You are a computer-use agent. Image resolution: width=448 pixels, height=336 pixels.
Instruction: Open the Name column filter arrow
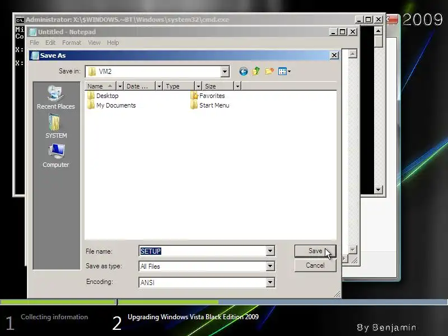[120, 86]
